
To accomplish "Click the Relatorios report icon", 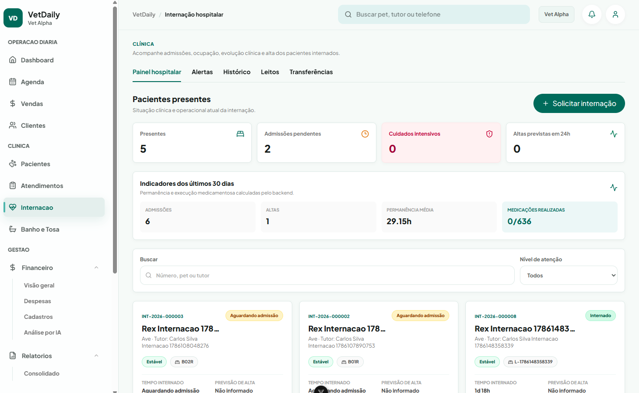I will (13, 355).
